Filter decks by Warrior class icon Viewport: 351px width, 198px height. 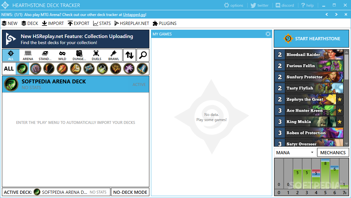point(142,69)
